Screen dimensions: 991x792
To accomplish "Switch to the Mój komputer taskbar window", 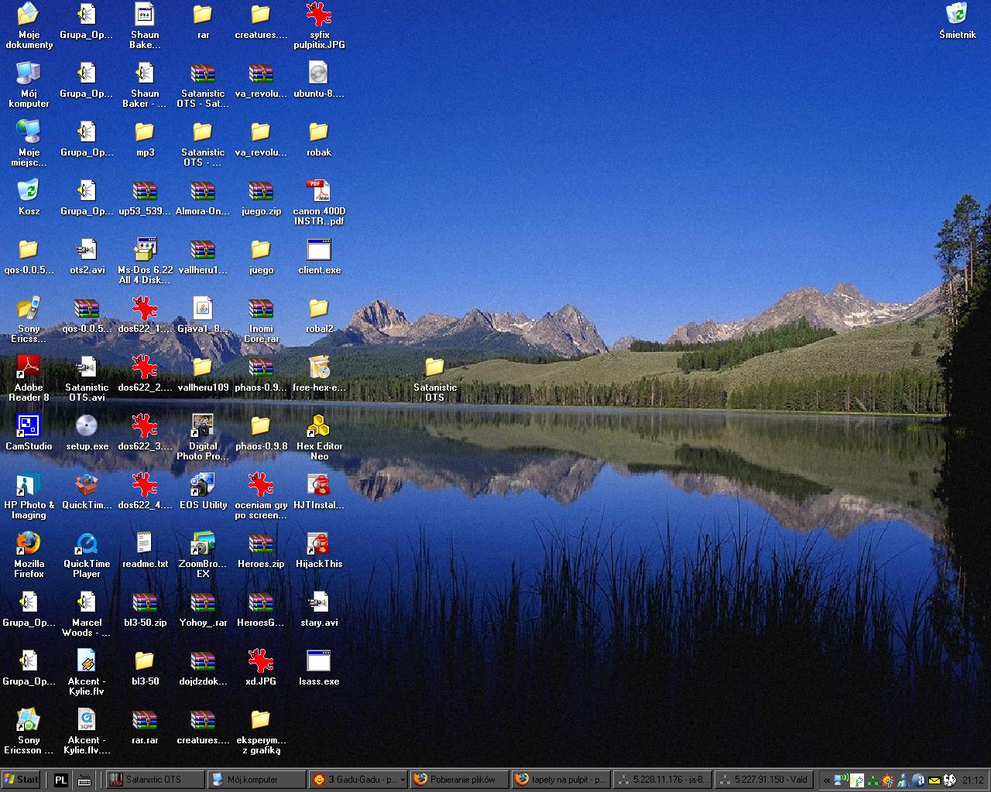I will pos(255,780).
